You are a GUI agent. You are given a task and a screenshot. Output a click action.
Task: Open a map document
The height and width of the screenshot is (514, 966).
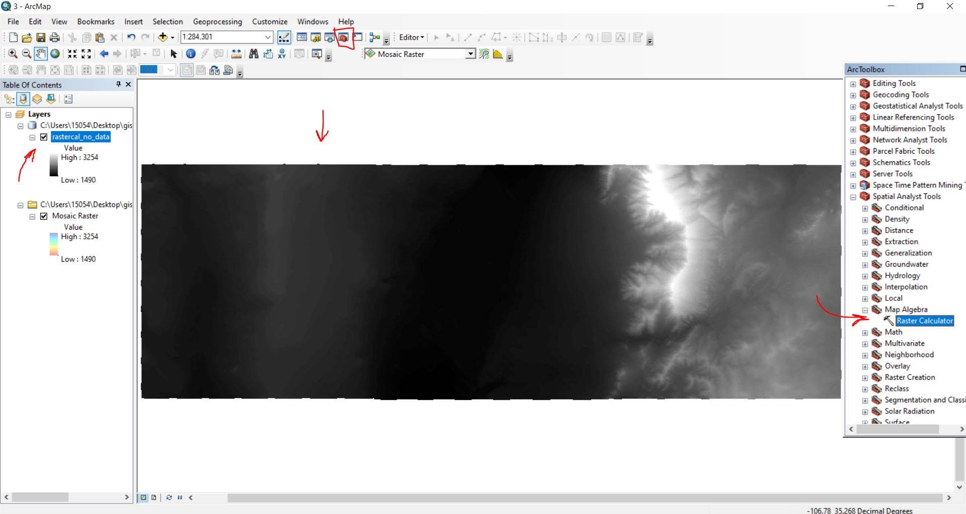27,37
